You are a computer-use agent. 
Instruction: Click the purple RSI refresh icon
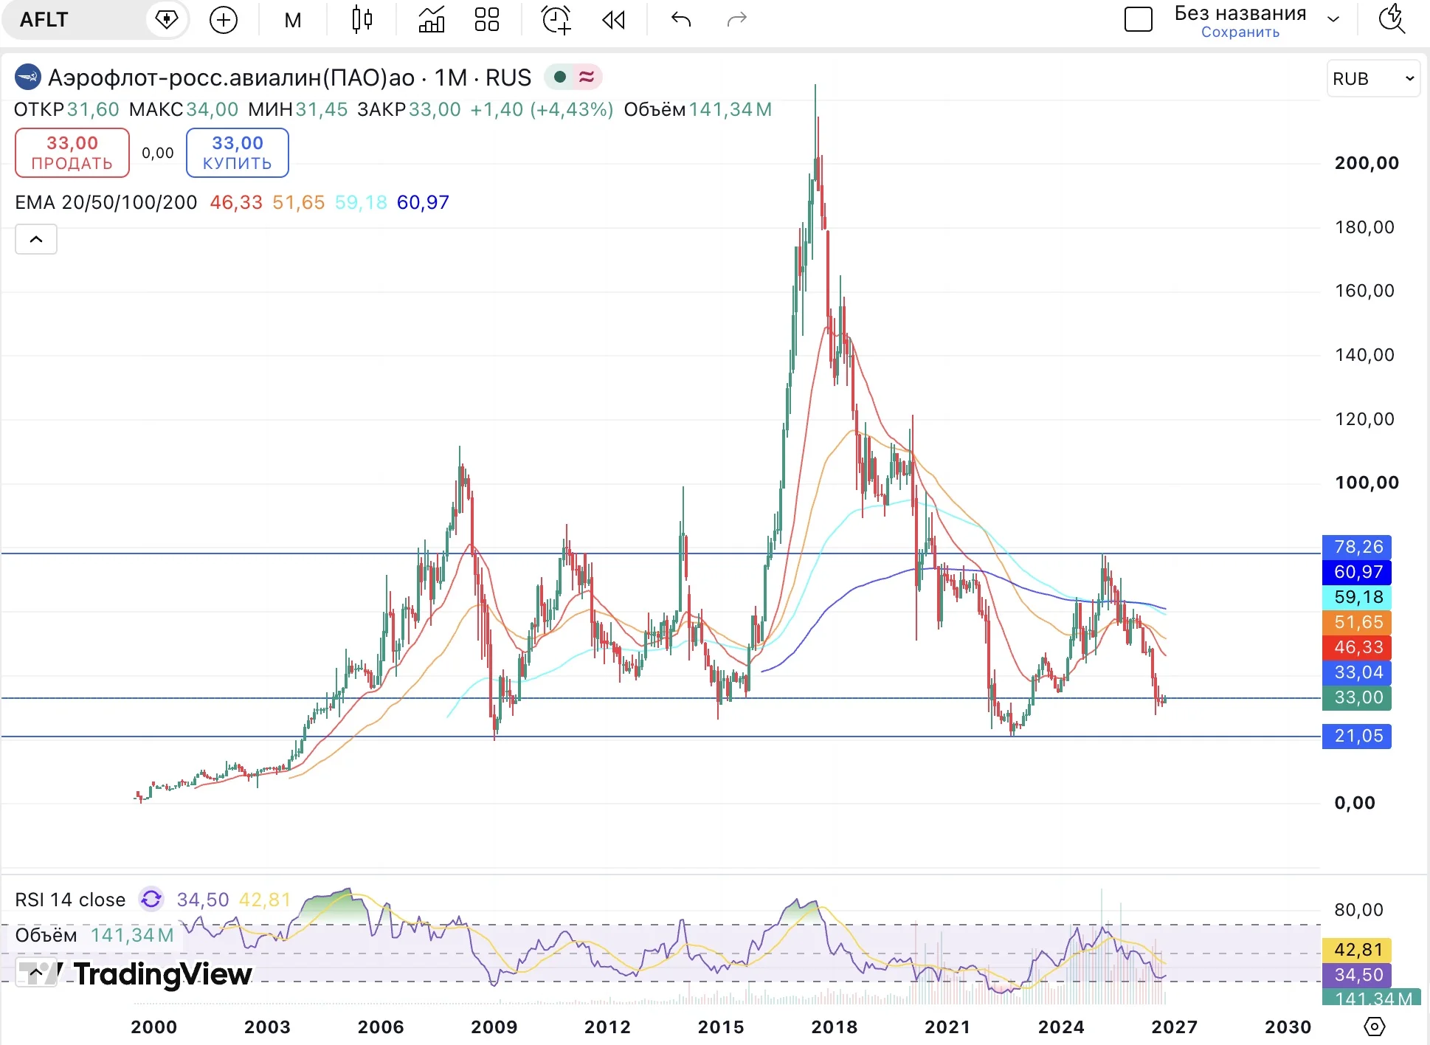(151, 899)
